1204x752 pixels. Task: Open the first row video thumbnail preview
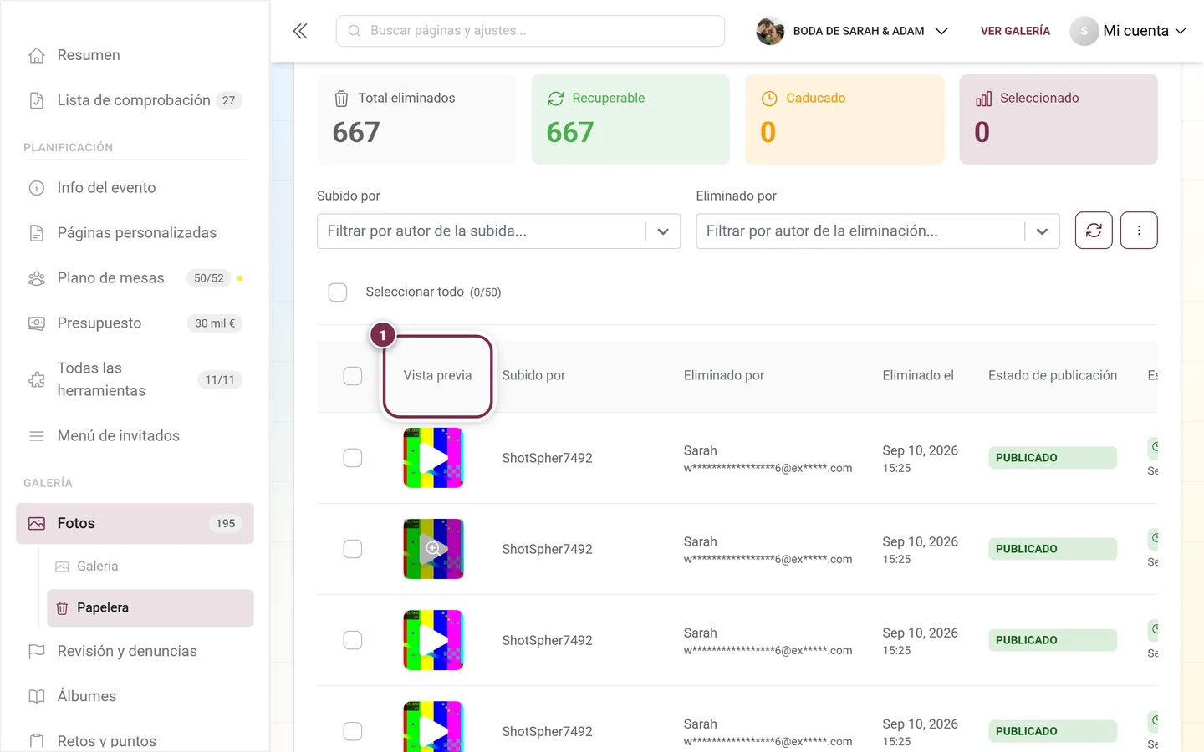point(433,458)
